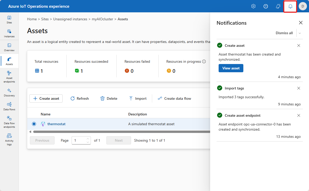Select the thermostat row radio button

[x=34, y=124]
